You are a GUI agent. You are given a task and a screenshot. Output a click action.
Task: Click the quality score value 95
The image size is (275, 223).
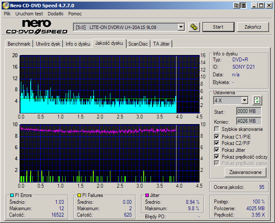pos(261,187)
